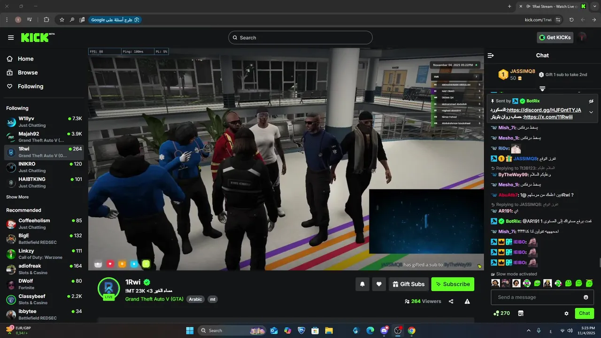Insert the last green halo emote
601x338 pixels.
point(589,283)
